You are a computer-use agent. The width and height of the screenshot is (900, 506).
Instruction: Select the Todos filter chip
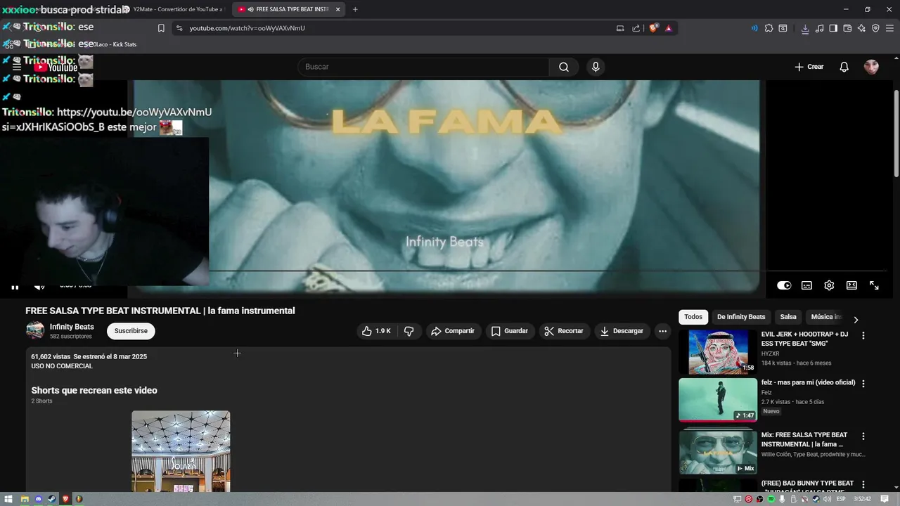point(693,317)
